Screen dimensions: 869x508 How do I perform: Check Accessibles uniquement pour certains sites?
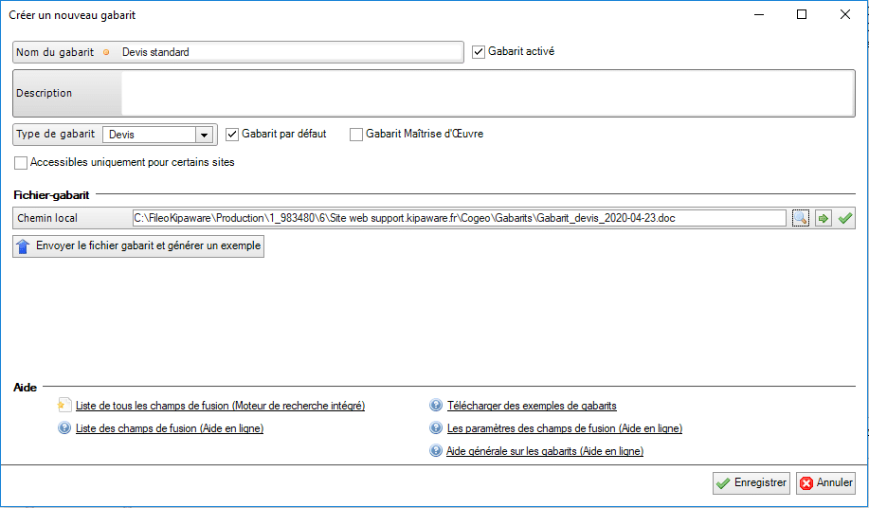(x=22, y=163)
